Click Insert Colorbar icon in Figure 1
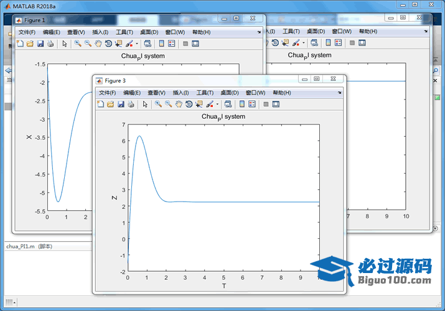This screenshot has height=311, width=445. 161,44
